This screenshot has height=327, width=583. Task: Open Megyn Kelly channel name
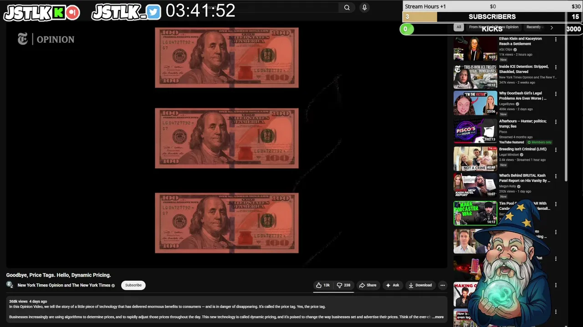[x=507, y=186]
